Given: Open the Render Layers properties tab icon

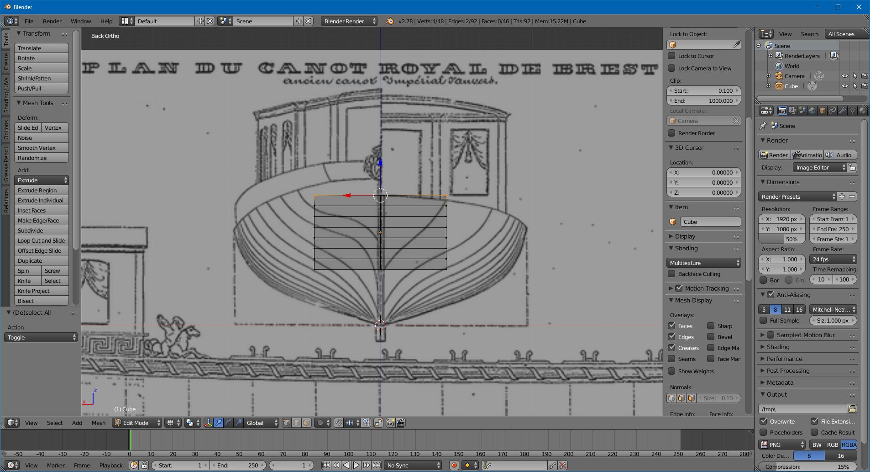Looking at the screenshot, I should pyautogui.click(x=792, y=111).
